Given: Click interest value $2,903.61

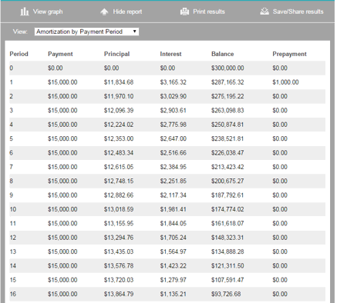Looking at the screenshot, I should coord(173,110).
